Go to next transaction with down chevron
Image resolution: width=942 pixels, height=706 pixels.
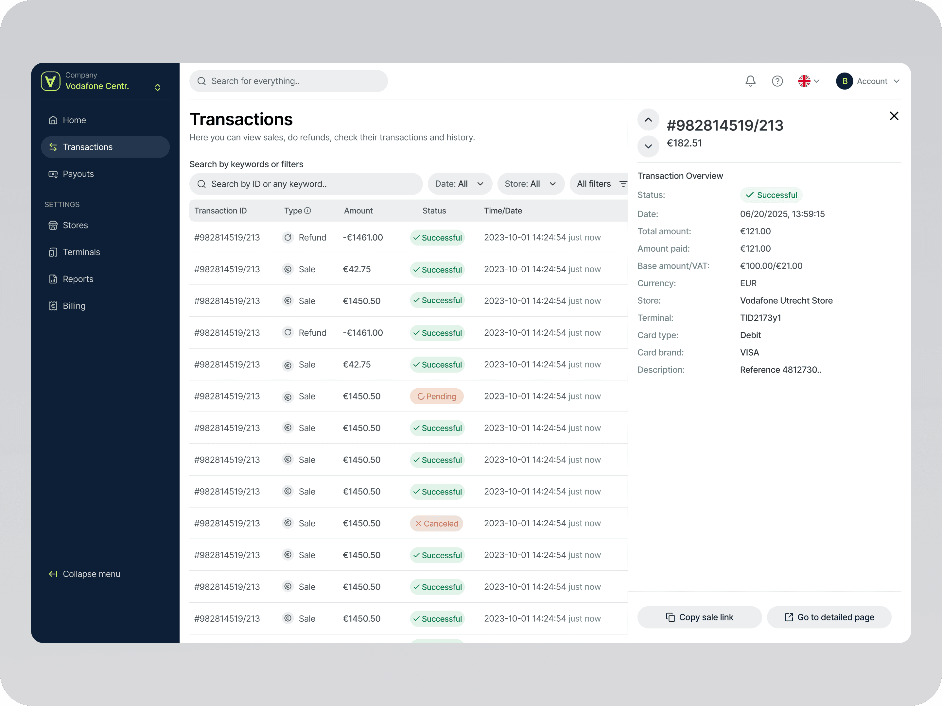[x=648, y=146]
